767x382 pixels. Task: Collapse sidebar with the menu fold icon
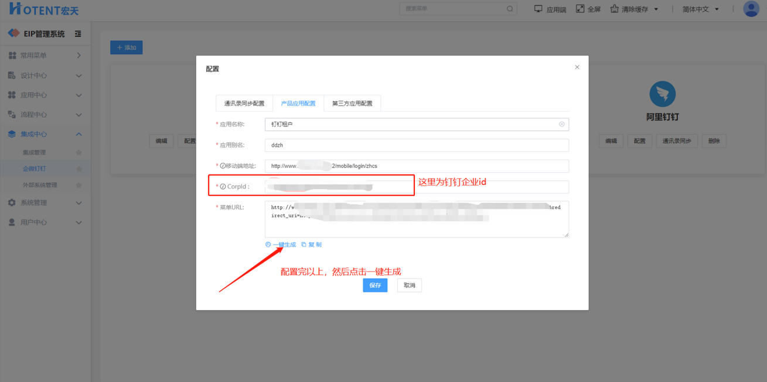tap(78, 34)
